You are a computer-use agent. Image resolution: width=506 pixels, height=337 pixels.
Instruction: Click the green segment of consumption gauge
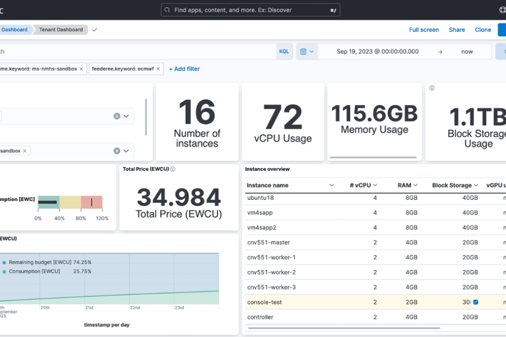[x=49, y=202]
